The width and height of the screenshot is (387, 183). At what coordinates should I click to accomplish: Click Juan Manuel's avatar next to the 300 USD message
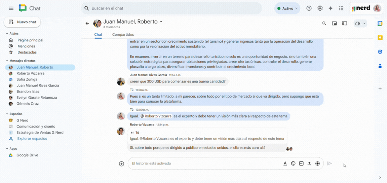coord(121,81)
